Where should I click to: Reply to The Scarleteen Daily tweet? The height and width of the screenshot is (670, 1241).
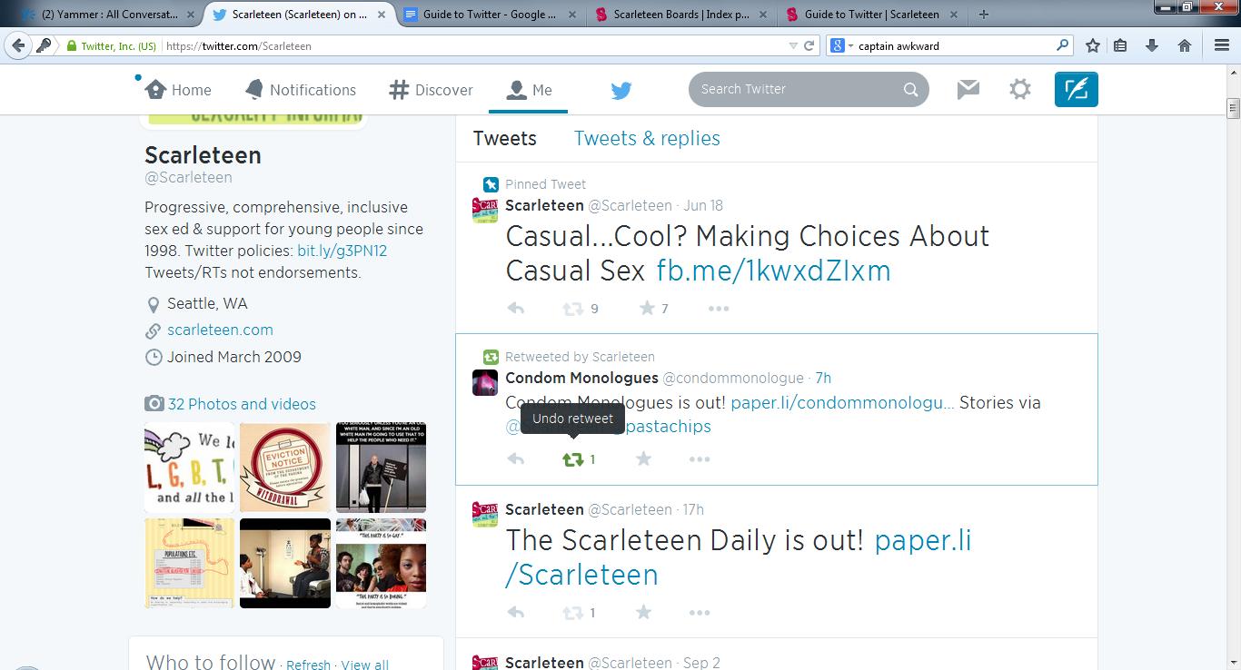tap(516, 613)
